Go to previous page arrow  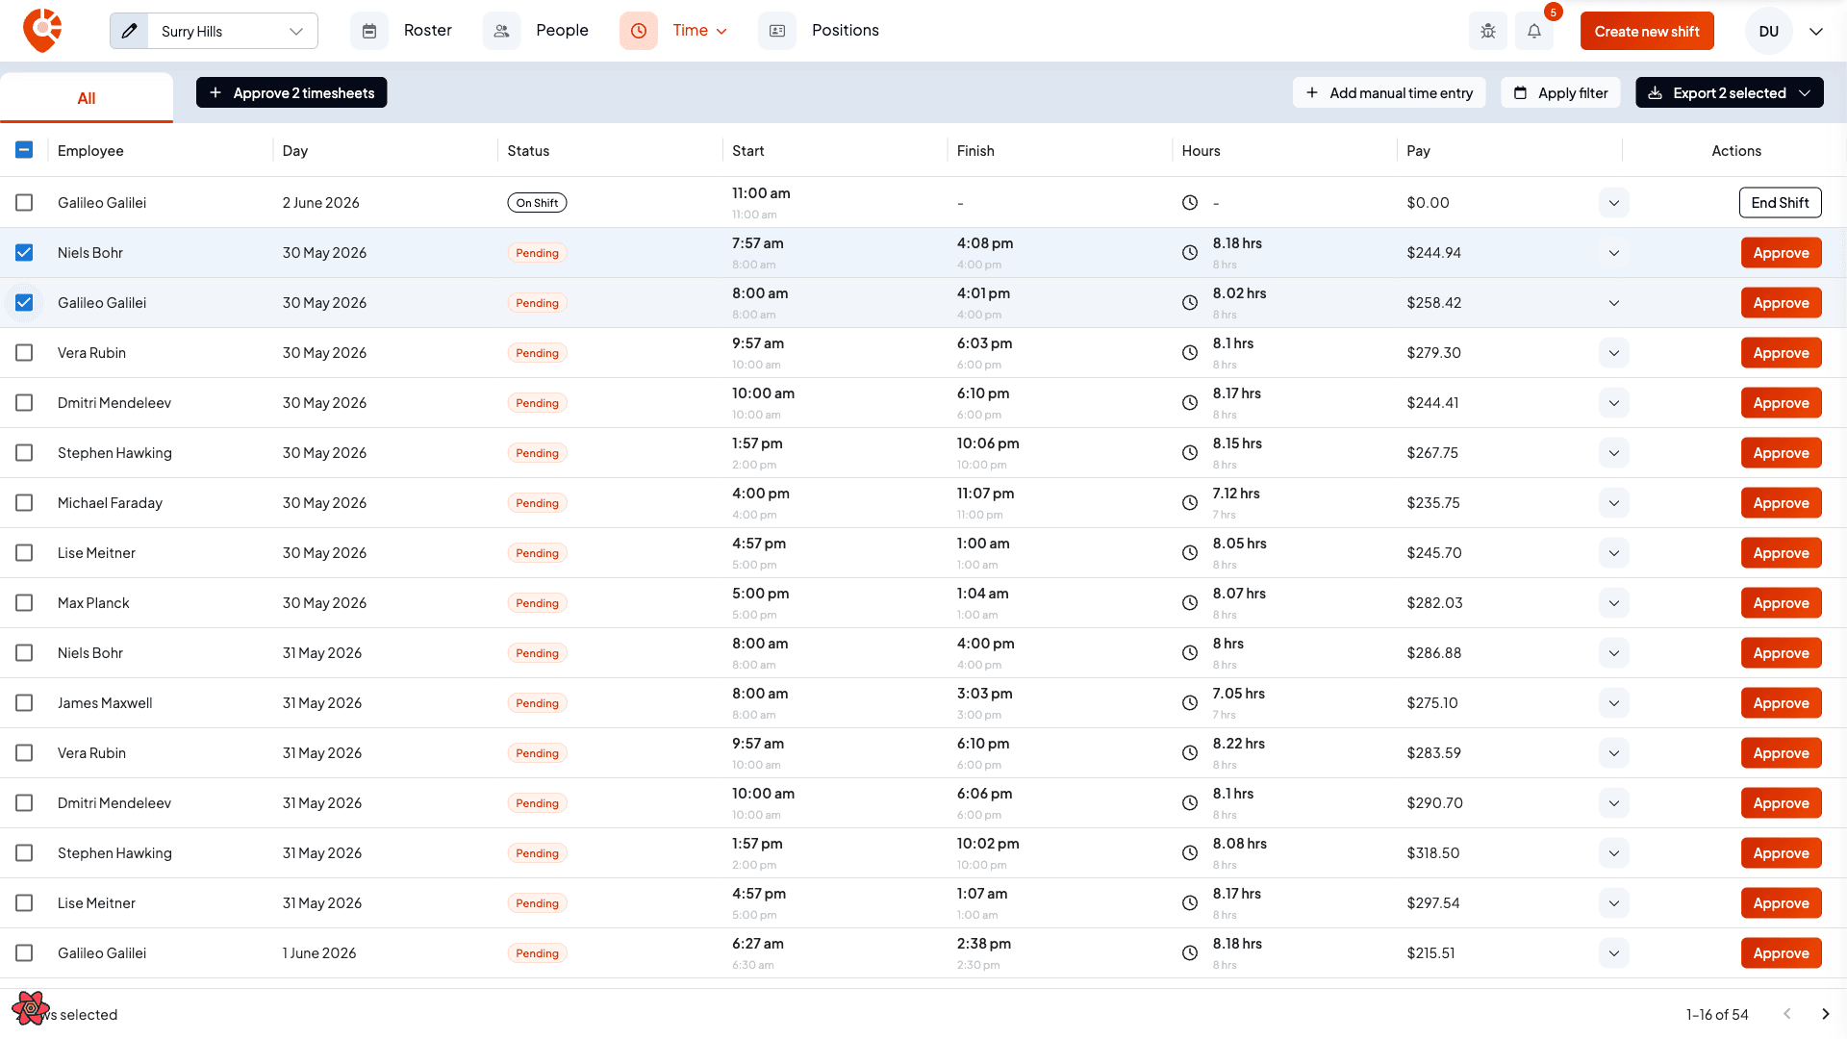(1786, 1014)
